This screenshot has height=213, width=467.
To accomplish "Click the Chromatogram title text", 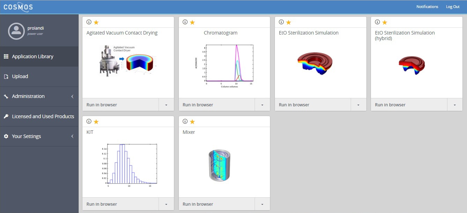I will click(x=220, y=33).
